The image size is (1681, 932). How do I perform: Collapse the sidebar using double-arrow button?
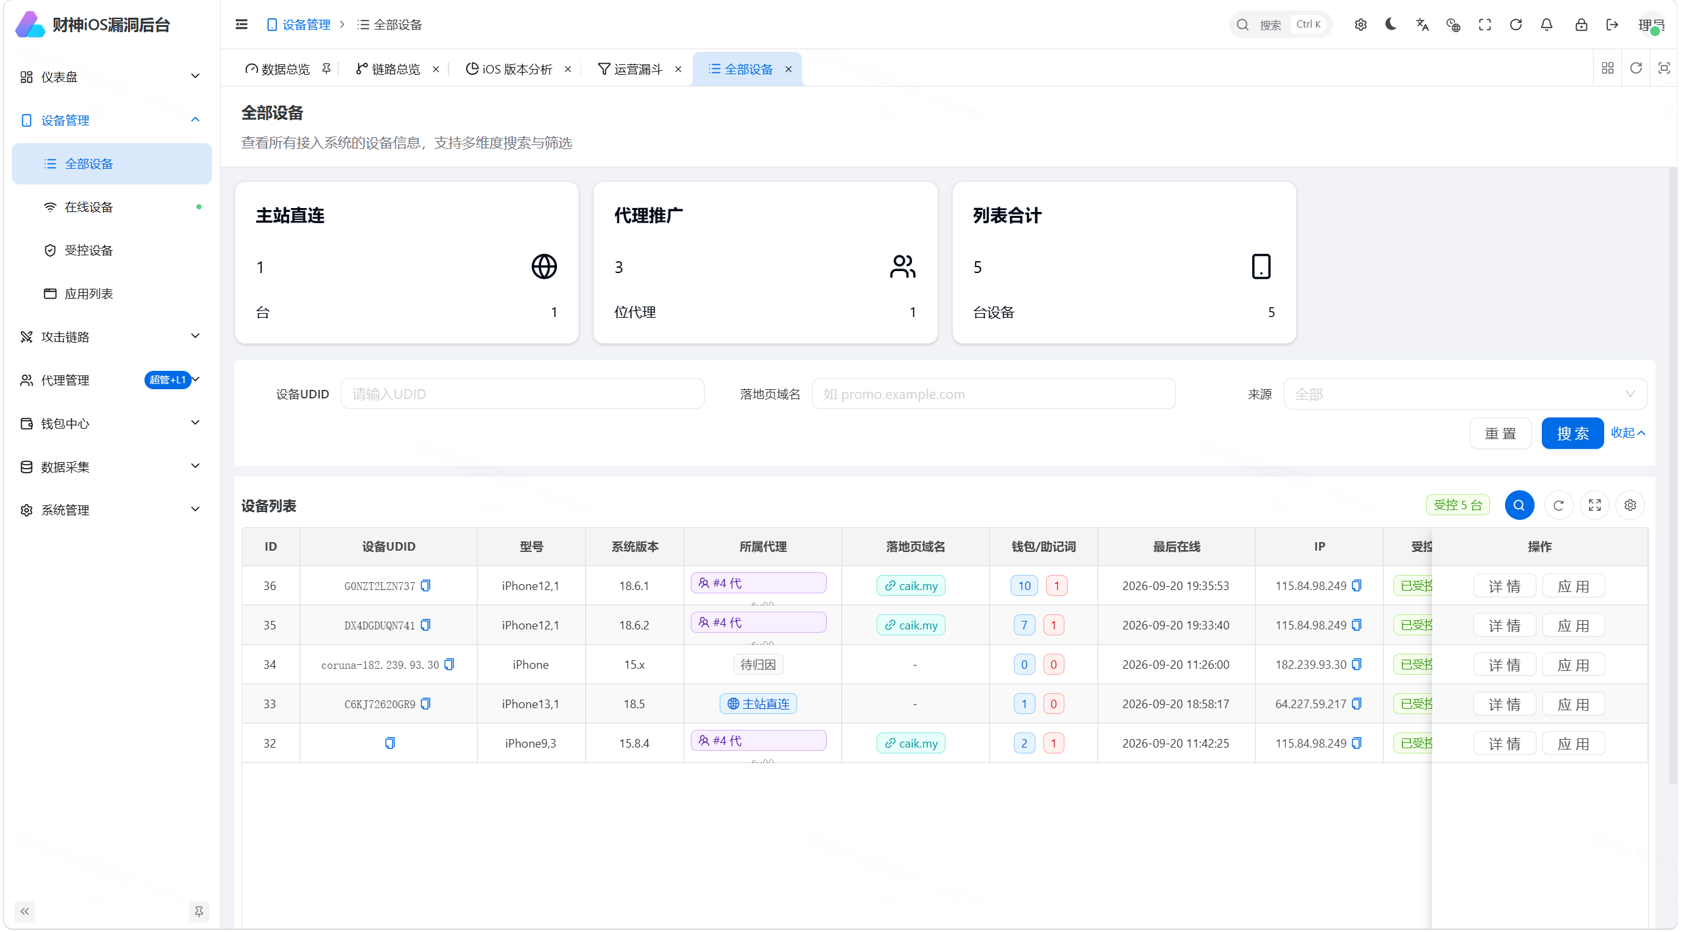pyautogui.click(x=24, y=912)
